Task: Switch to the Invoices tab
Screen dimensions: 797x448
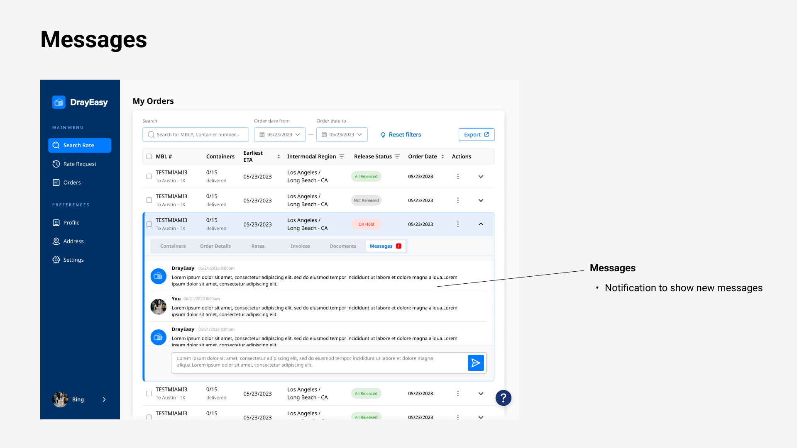Action: [300, 246]
